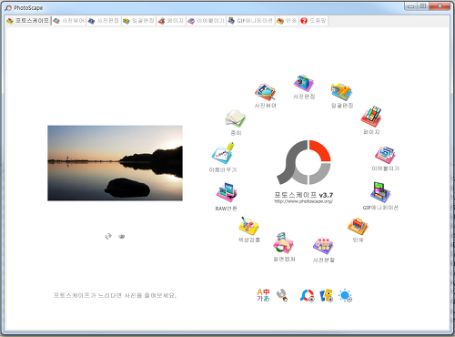Open the GIF애니메이션 circle icon
The width and height of the screenshot is (455, 337).
click(380, 193)
